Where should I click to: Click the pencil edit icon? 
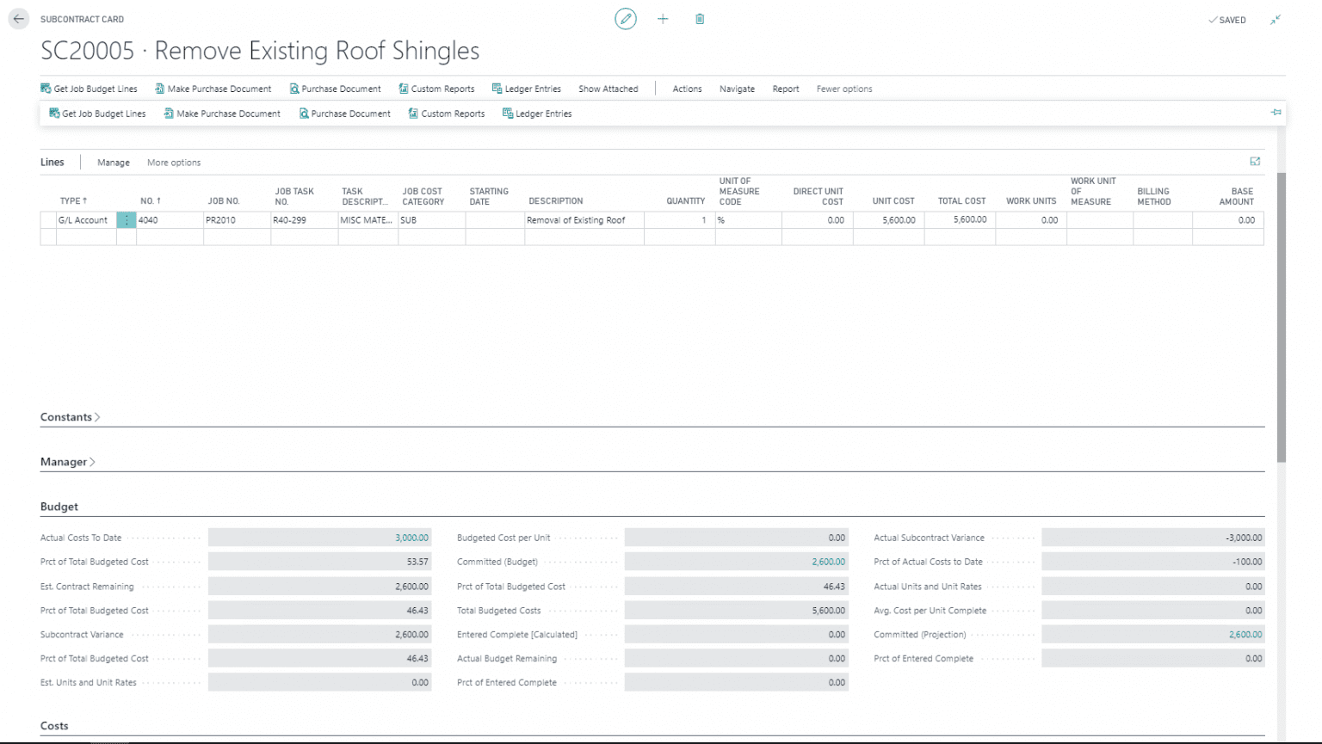pos(626,19)
